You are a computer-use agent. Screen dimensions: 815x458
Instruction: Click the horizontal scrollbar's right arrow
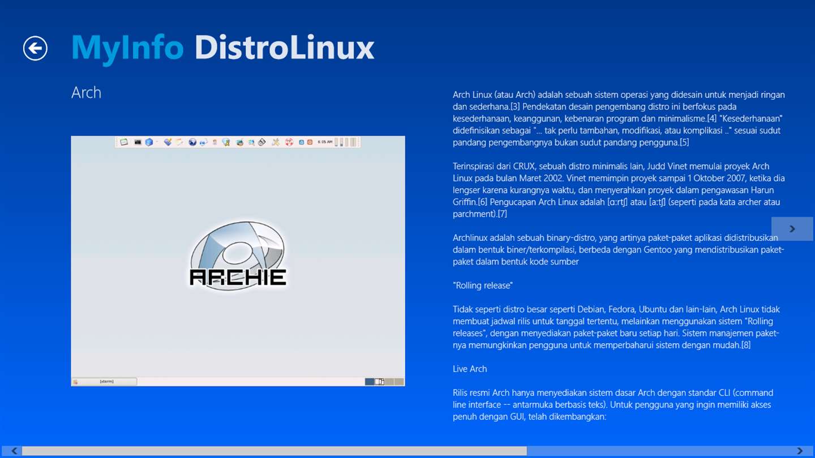800,451
